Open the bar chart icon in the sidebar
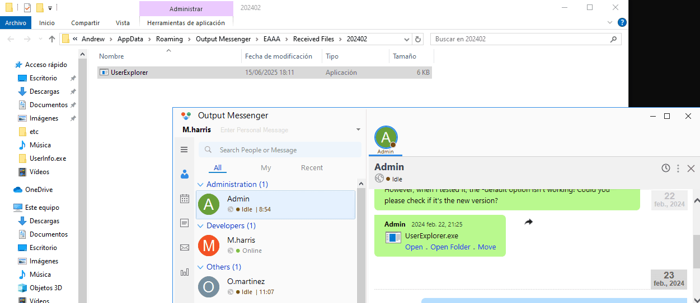The height and width of the screenshot is (303, 700). (x=185, y=272)
